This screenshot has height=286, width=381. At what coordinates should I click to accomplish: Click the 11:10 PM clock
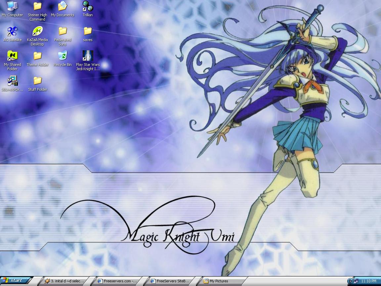369,281
